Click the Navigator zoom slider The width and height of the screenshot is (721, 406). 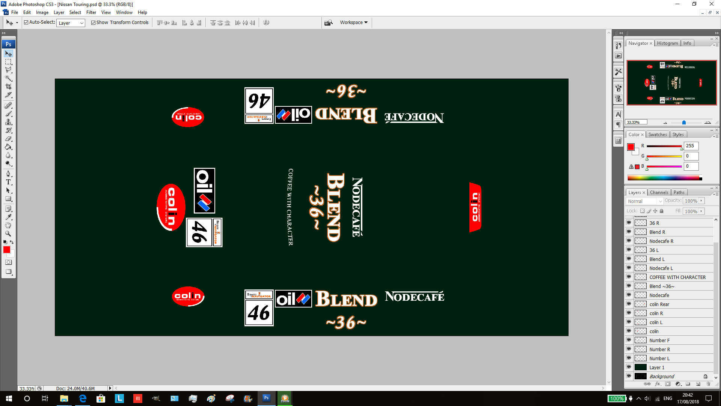click(x=684, y=123)
